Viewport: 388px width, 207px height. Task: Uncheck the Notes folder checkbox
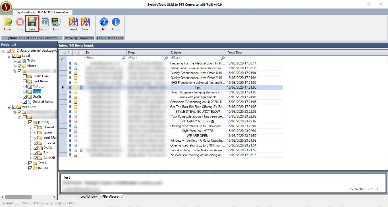tap(19, 66)
